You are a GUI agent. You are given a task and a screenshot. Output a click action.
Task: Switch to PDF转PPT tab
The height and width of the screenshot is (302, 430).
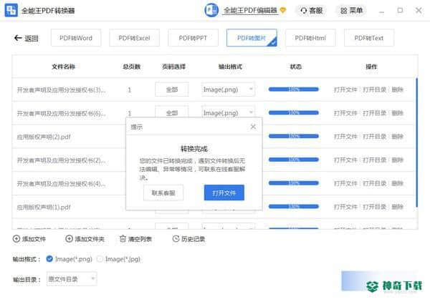[x=193, y=38]
